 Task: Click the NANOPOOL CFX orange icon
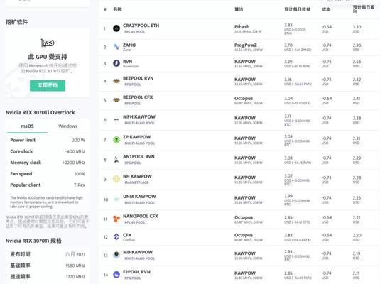116,219
